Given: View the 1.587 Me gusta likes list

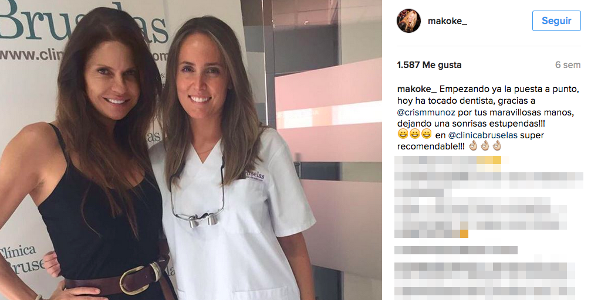Looking at the screenshot, I should click(429, 64).
